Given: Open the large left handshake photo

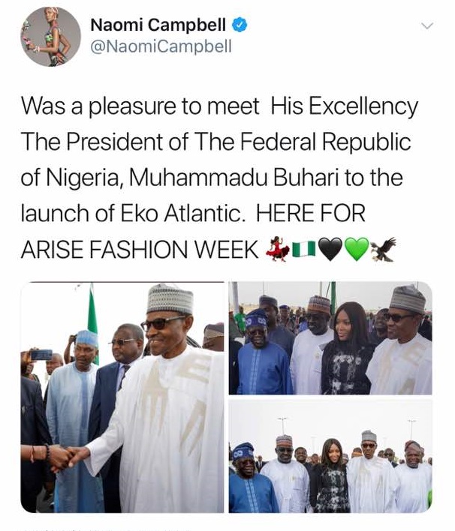Looking at the screenshot, I should (x=122, y=397).
